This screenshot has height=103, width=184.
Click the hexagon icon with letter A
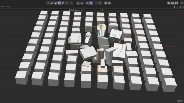(109, 3)
